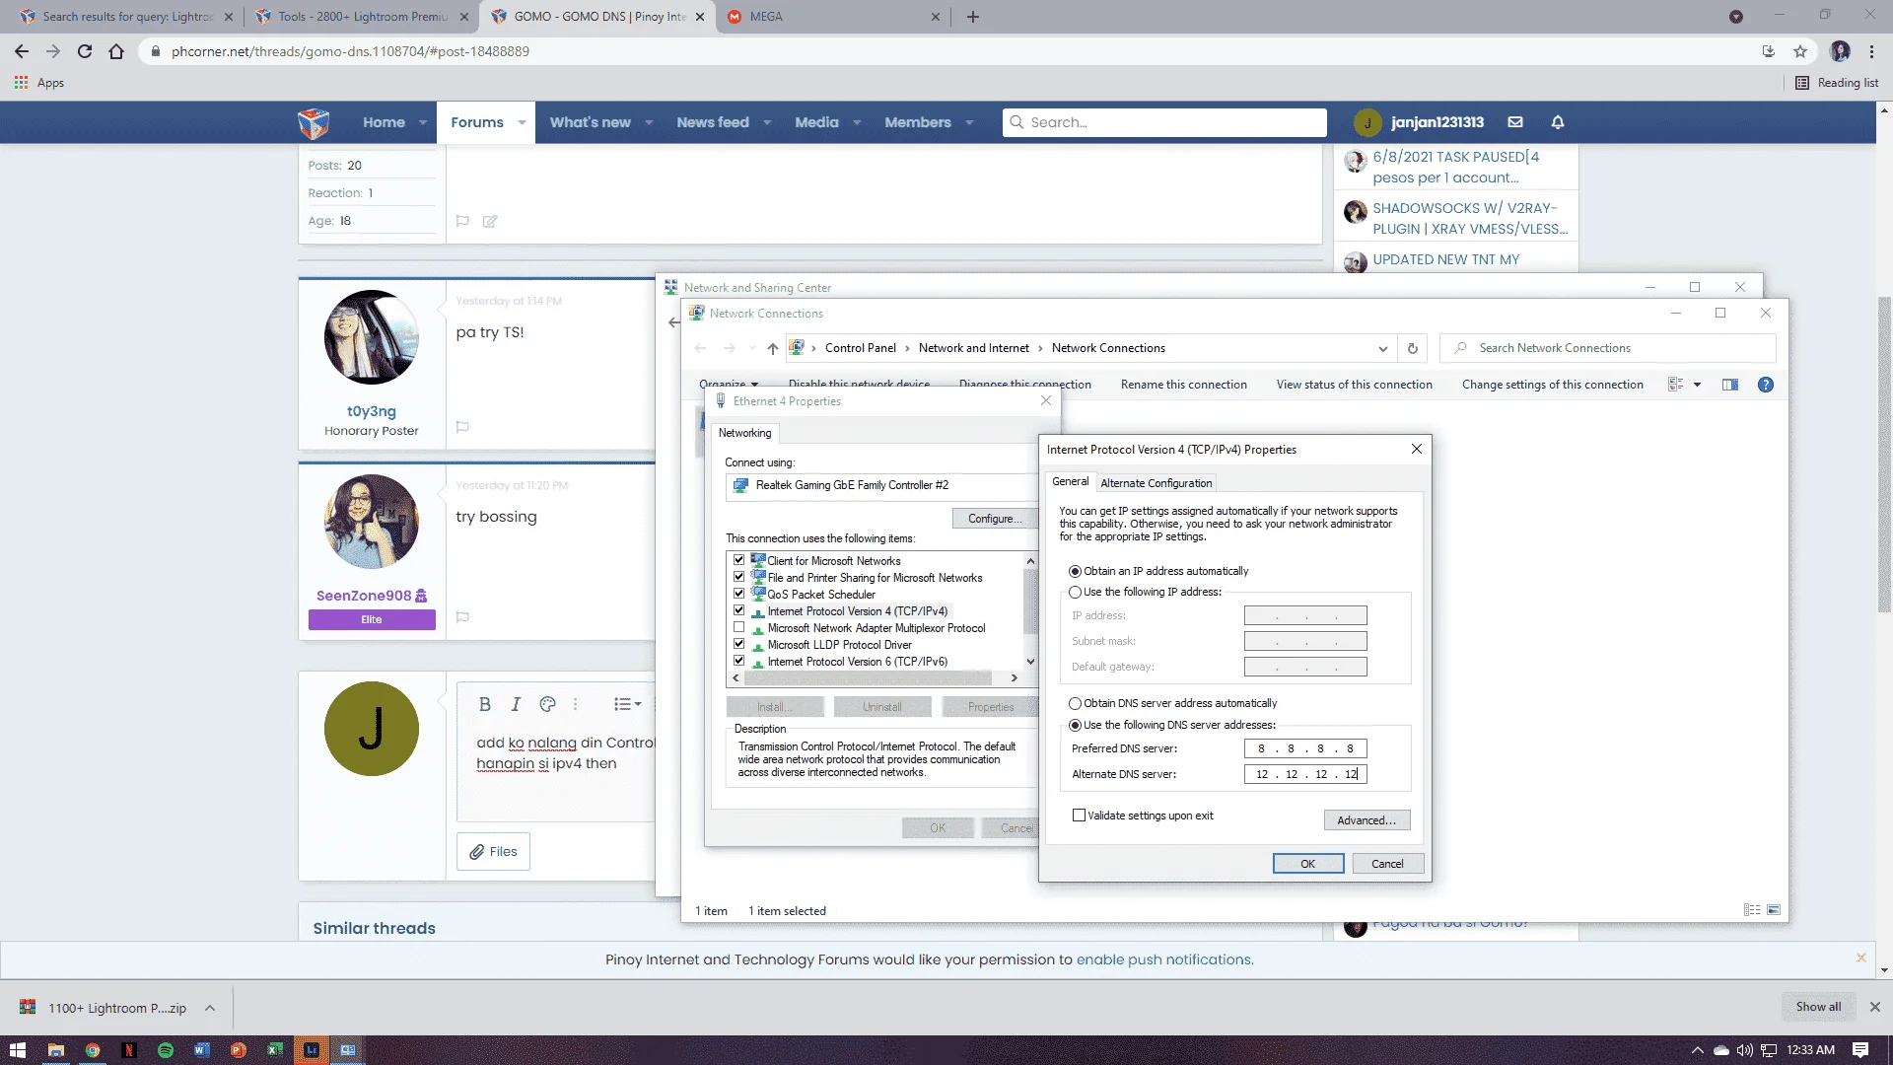Open the browser profile avatar icon
The image size is (1893, 1065).
click(x=1840, y=51)
